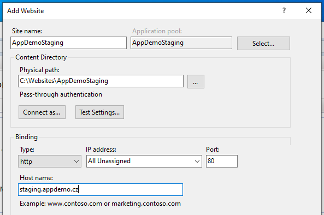This screenshot has width=324, height=215.
Task: Expand the IP address combo box
Action: [x=144, y=161]
